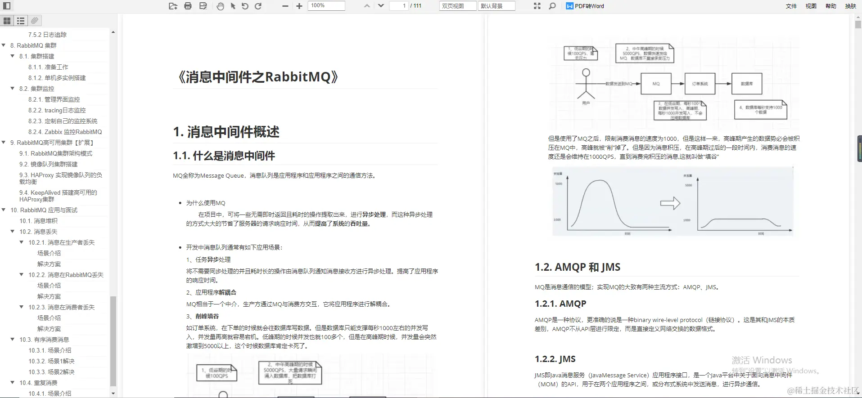Open the 双页视图 view mode dropdown
The height and width of the screenshot is (398, 862).
(x=458, y=6)
